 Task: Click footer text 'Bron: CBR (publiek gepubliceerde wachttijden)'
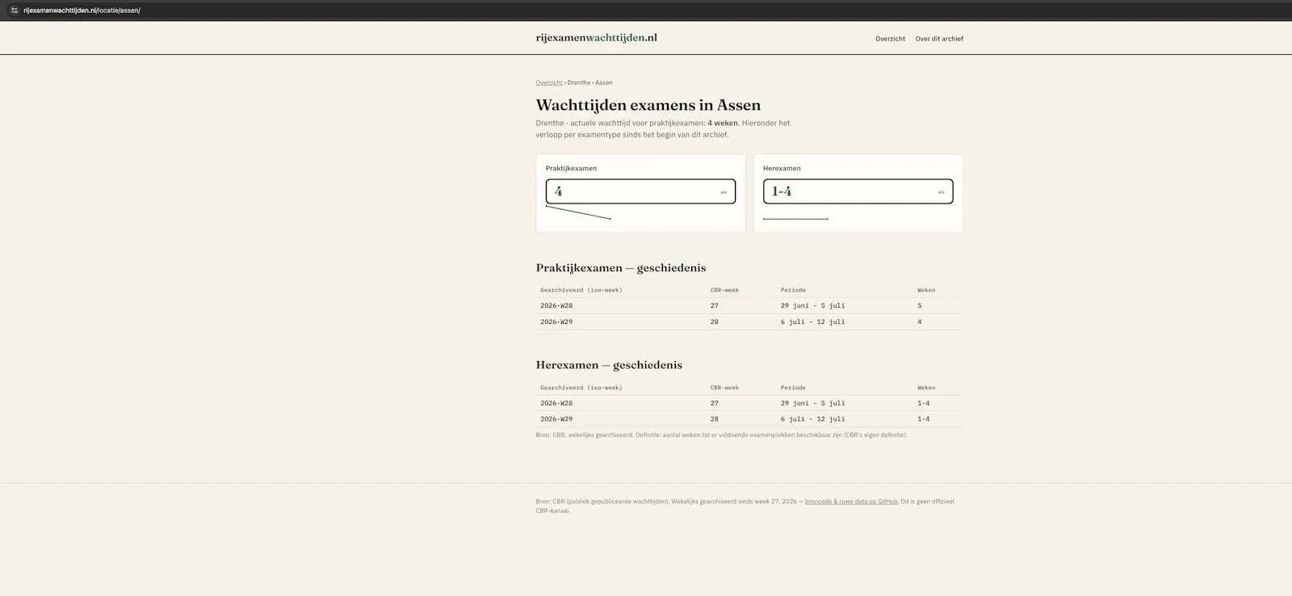pyautogui.click(x=602, y=502)
